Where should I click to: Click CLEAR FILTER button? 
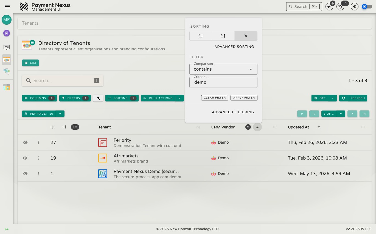[215, 98]
